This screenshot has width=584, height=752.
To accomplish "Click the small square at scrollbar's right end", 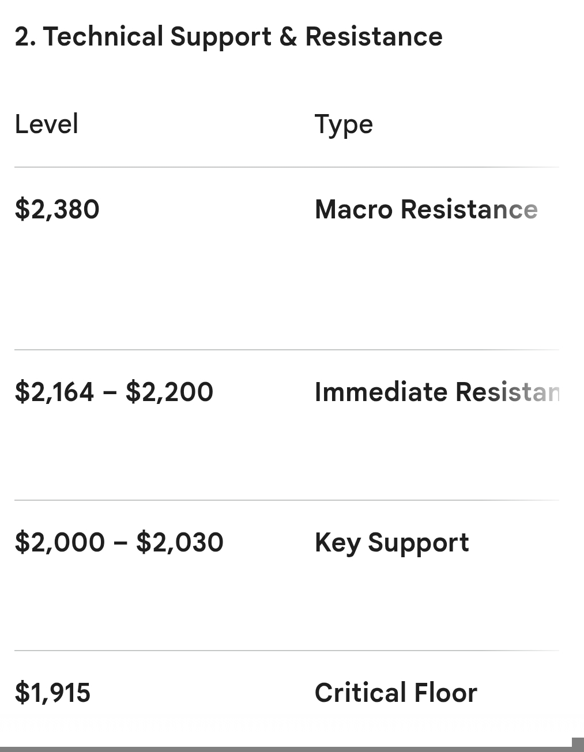I will [578, 744].
